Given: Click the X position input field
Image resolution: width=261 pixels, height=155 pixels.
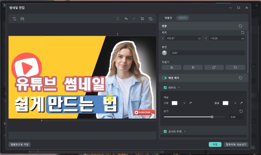Looking at the screenshot, I should point(183,38).
